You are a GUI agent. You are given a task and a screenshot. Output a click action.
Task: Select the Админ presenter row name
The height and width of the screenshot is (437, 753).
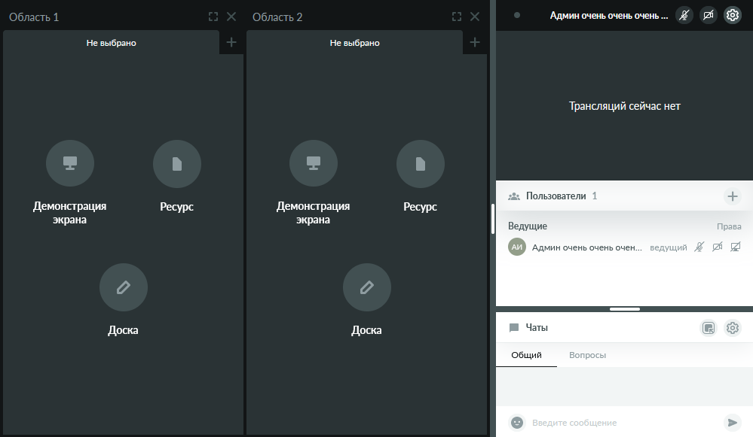pos(587,247)
